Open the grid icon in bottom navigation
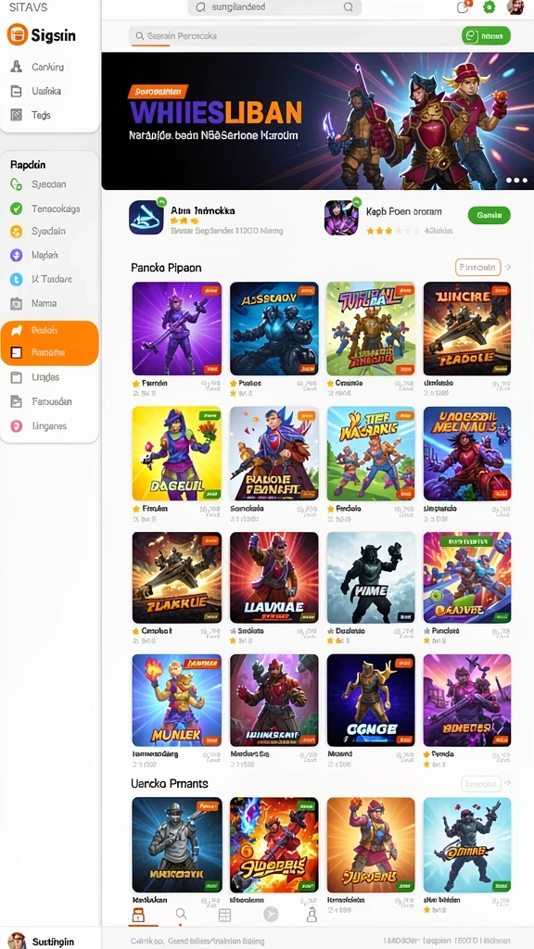 pos(224,915)
